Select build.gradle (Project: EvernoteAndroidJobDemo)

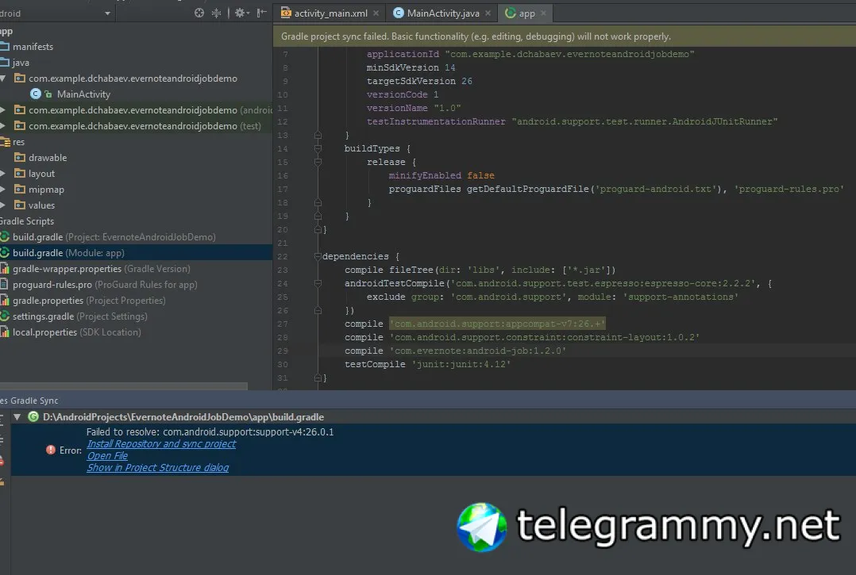coord(136,236)
